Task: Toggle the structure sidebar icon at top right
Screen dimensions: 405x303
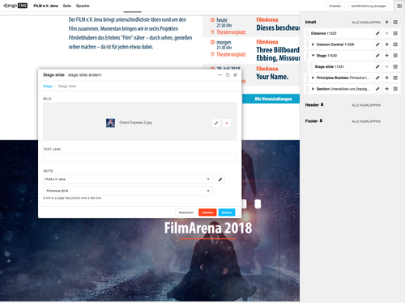Action: [399, 6]
